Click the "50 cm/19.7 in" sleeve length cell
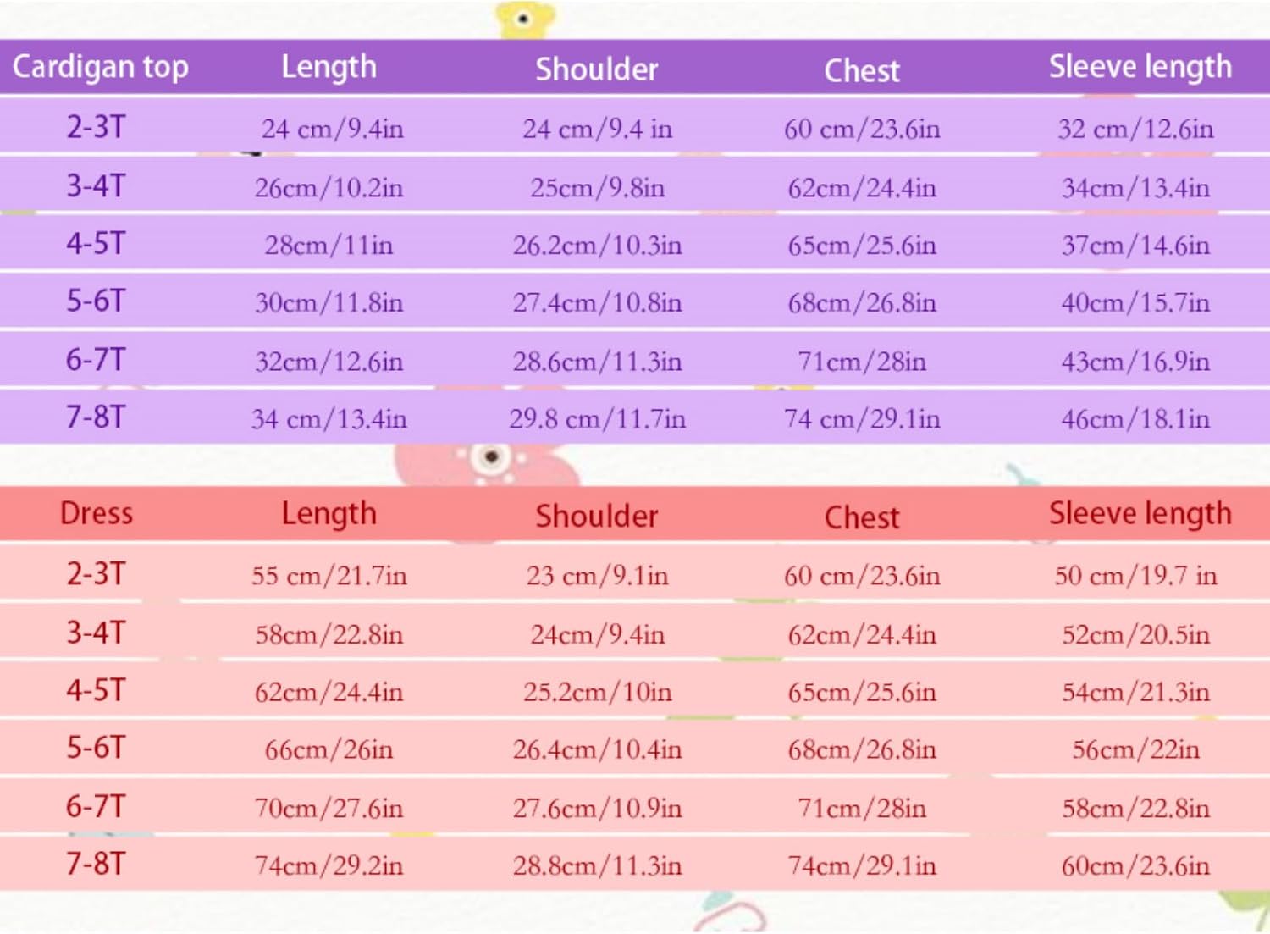Screen dimensions: 1270x934 [1135, 576]
